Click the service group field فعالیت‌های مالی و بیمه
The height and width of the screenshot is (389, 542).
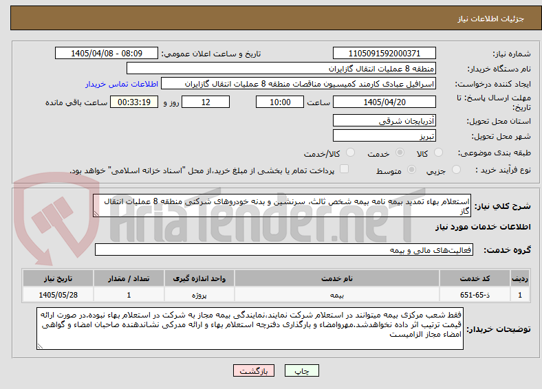click(x=284, y=249)
